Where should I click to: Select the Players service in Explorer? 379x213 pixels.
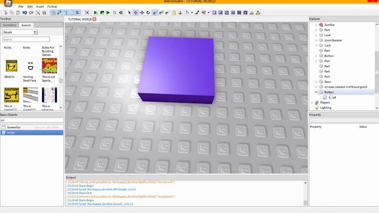pyautogui.click(x=325, y=102)
